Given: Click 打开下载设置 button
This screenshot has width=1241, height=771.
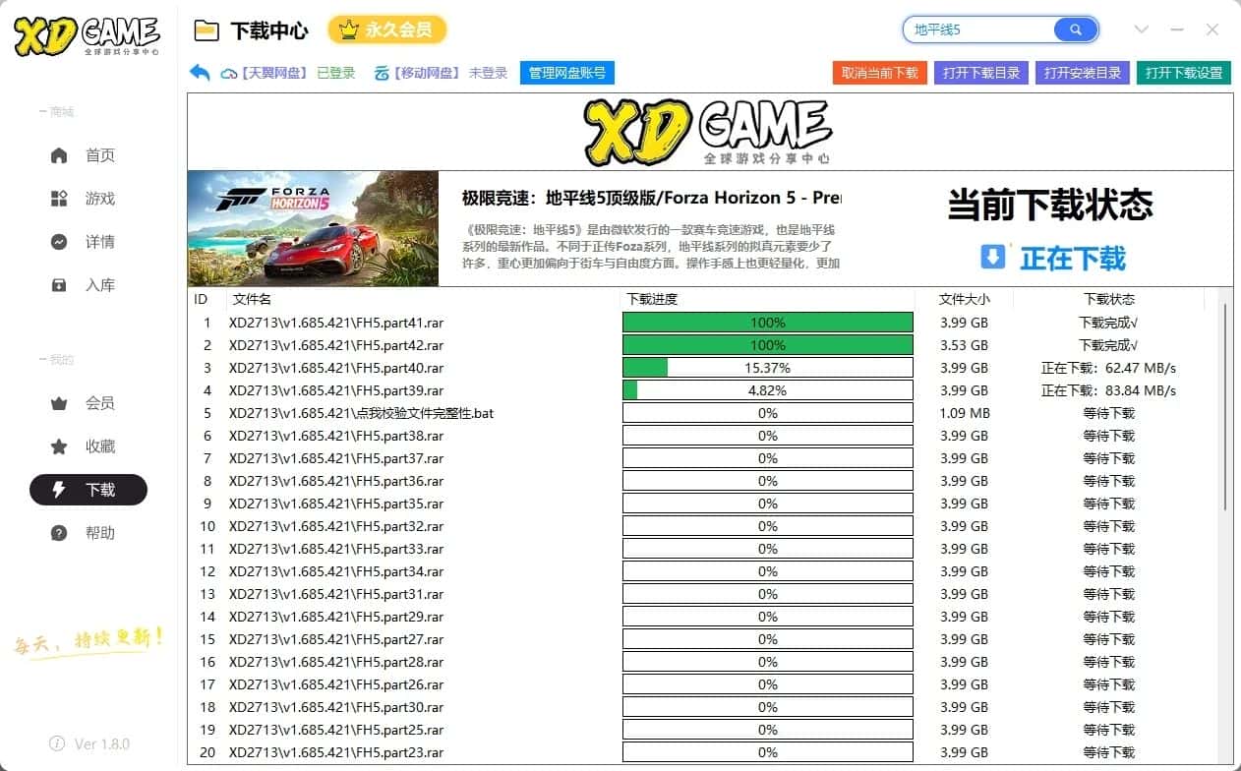Looking at the screenshot, I should click(1184, 73).
